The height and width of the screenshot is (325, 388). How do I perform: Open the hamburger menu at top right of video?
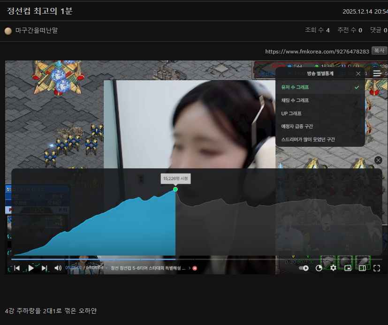(x=377, y=74)
